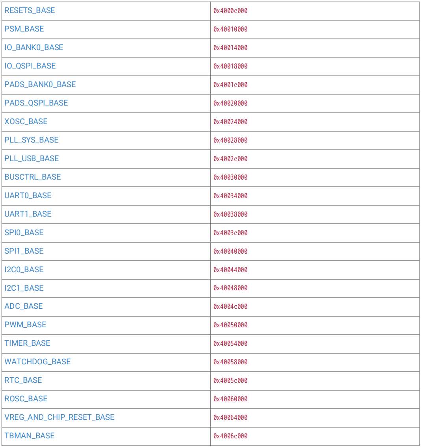Image resolution: width=421 pixels, height=447 pixels.
Task: Click the XOSC_BASE link
Action: (26, 121)
